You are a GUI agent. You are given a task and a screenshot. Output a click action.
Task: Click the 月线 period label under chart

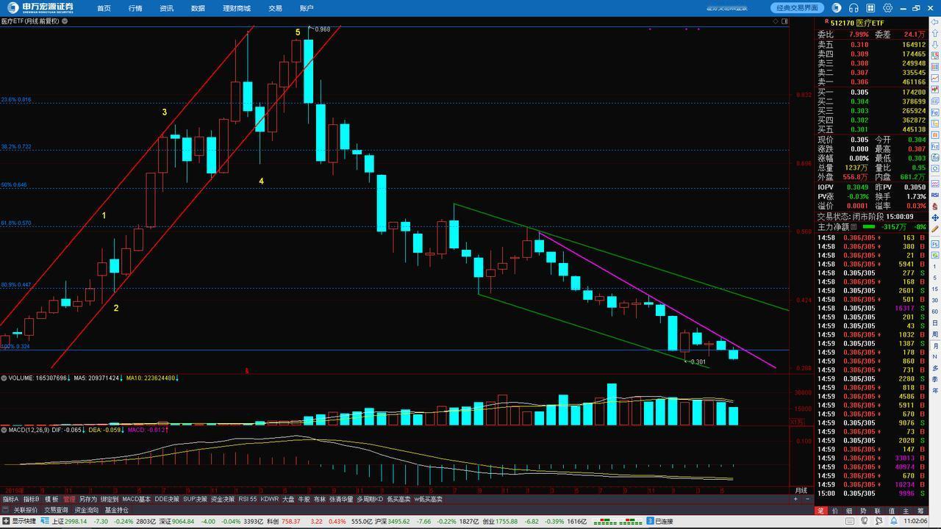[x=801, y=491]
